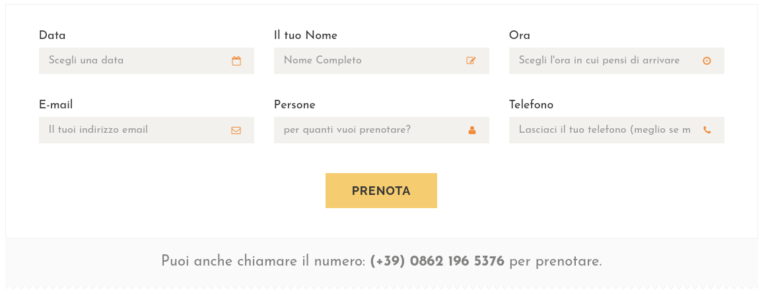Focus the 'Il tuoi indirizzo email' input
This screenshot has width=766, height=294.
tap(147, 130)
